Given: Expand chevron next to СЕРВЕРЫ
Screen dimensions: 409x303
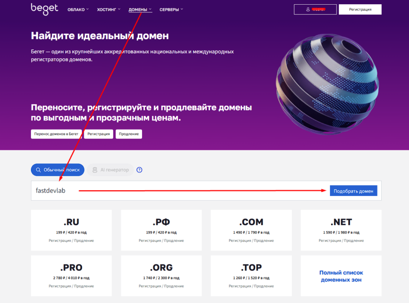Looking at the screenshot, I should (x=182, y=9).
